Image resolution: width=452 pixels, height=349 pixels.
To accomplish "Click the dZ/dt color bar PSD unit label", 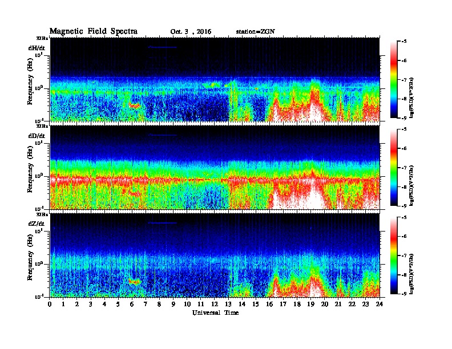I will (x=412, y=274).
